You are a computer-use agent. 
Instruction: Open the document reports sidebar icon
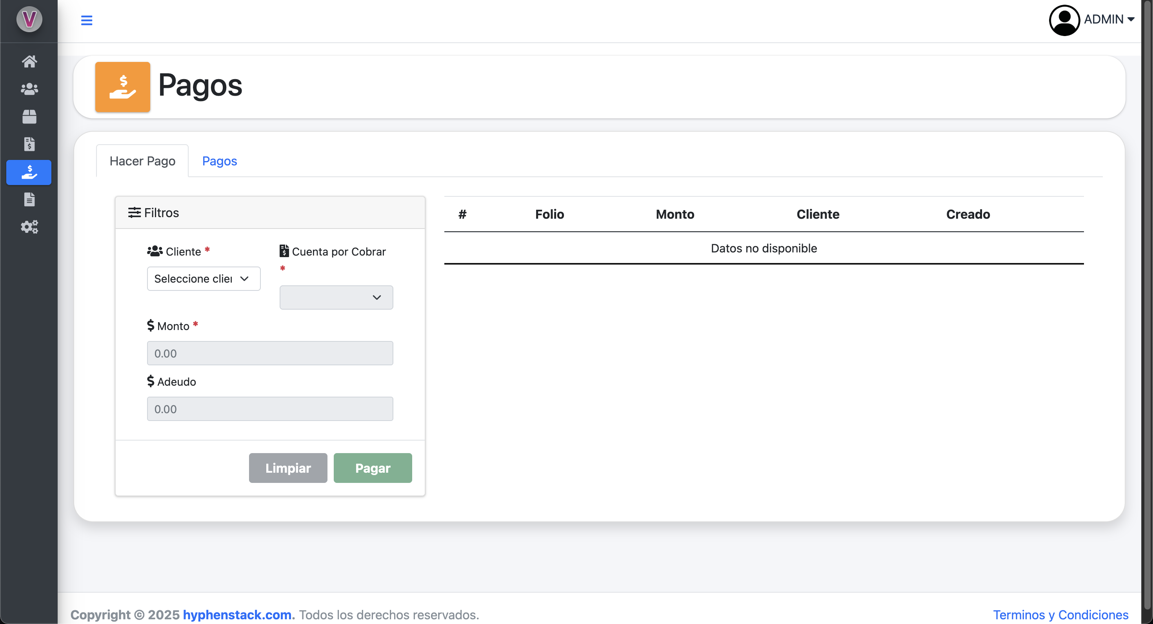pos(29,200)
